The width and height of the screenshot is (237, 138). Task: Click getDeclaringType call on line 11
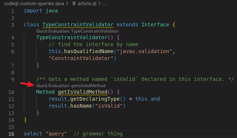click(95, 99)
